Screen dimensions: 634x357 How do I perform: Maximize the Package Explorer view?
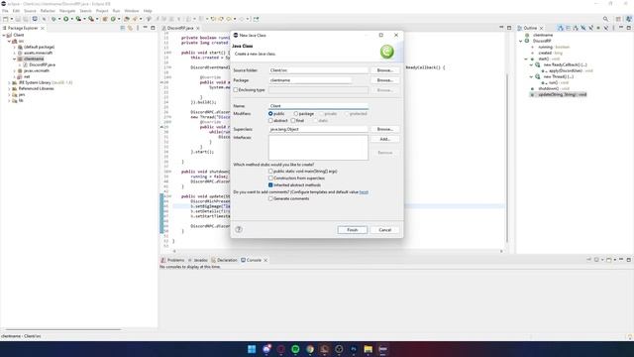153,28
